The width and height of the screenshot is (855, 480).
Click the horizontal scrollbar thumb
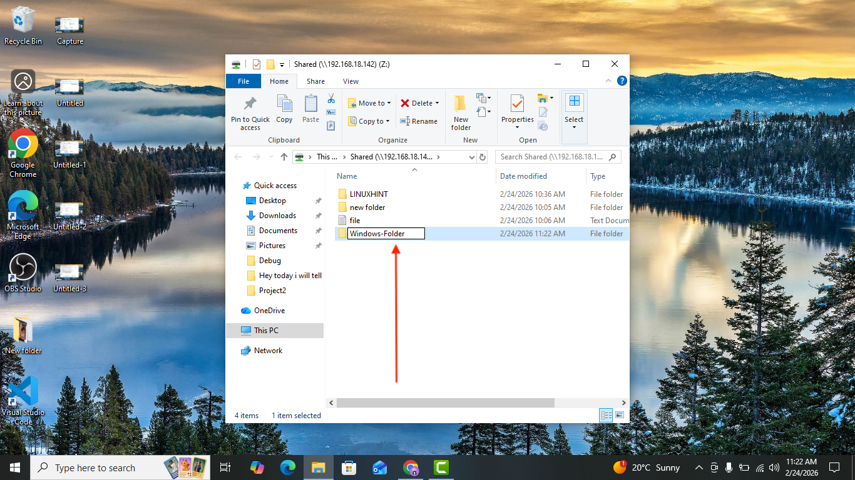(445, 403)
